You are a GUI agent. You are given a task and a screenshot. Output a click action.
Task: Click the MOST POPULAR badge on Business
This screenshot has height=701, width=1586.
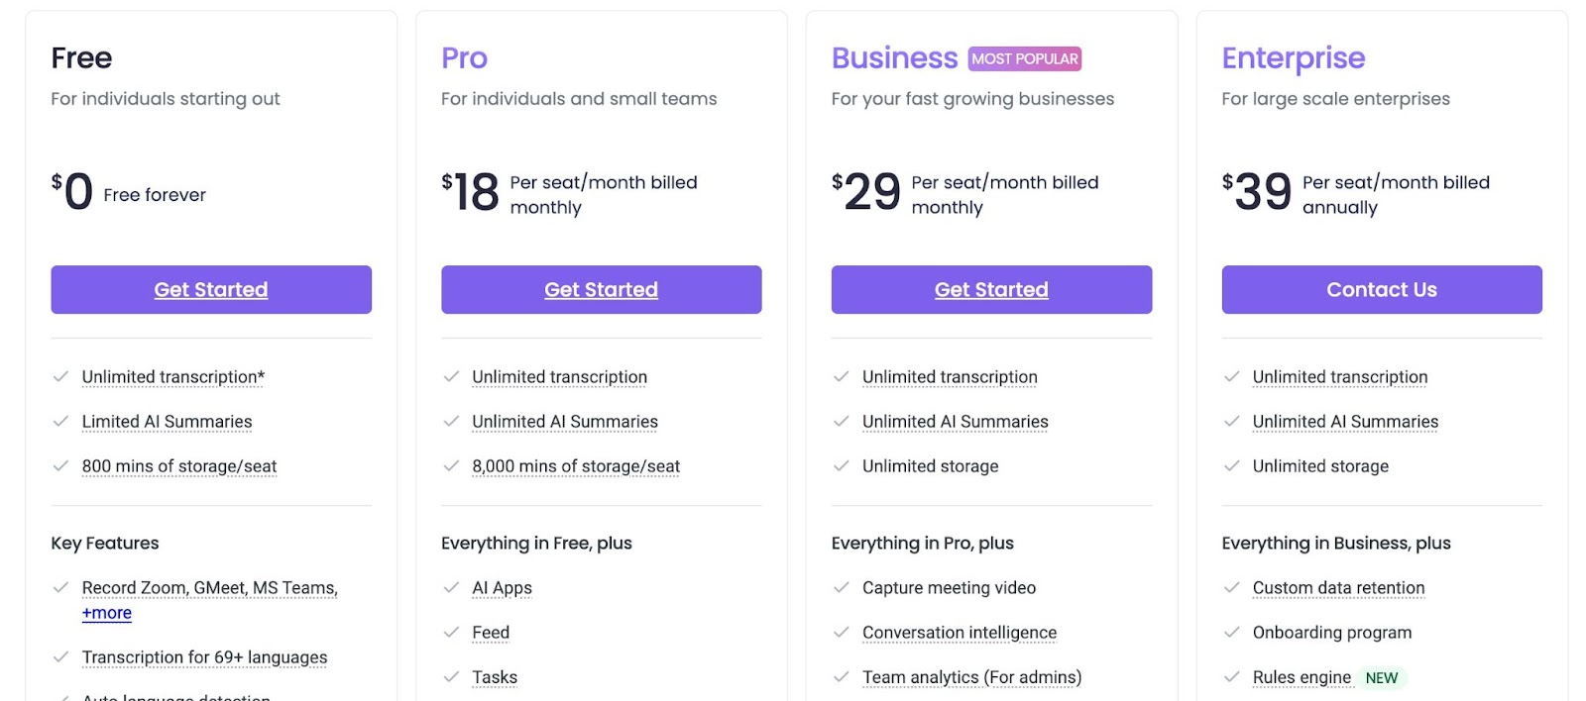pos(1025,58)
